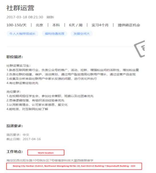The height and width of the screenshot is (173, 156).
Task: Click the stamp icon at right edge
Action: (x=139, y=49)
